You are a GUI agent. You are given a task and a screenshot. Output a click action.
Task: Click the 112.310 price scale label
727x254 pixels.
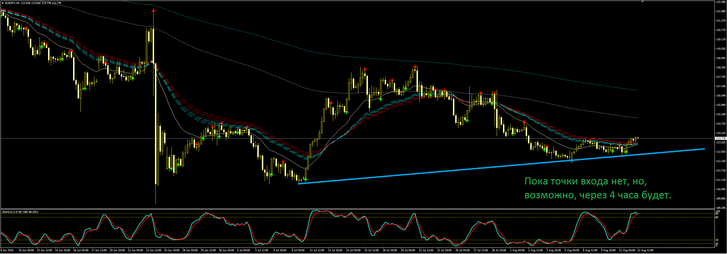coord(721,161)
